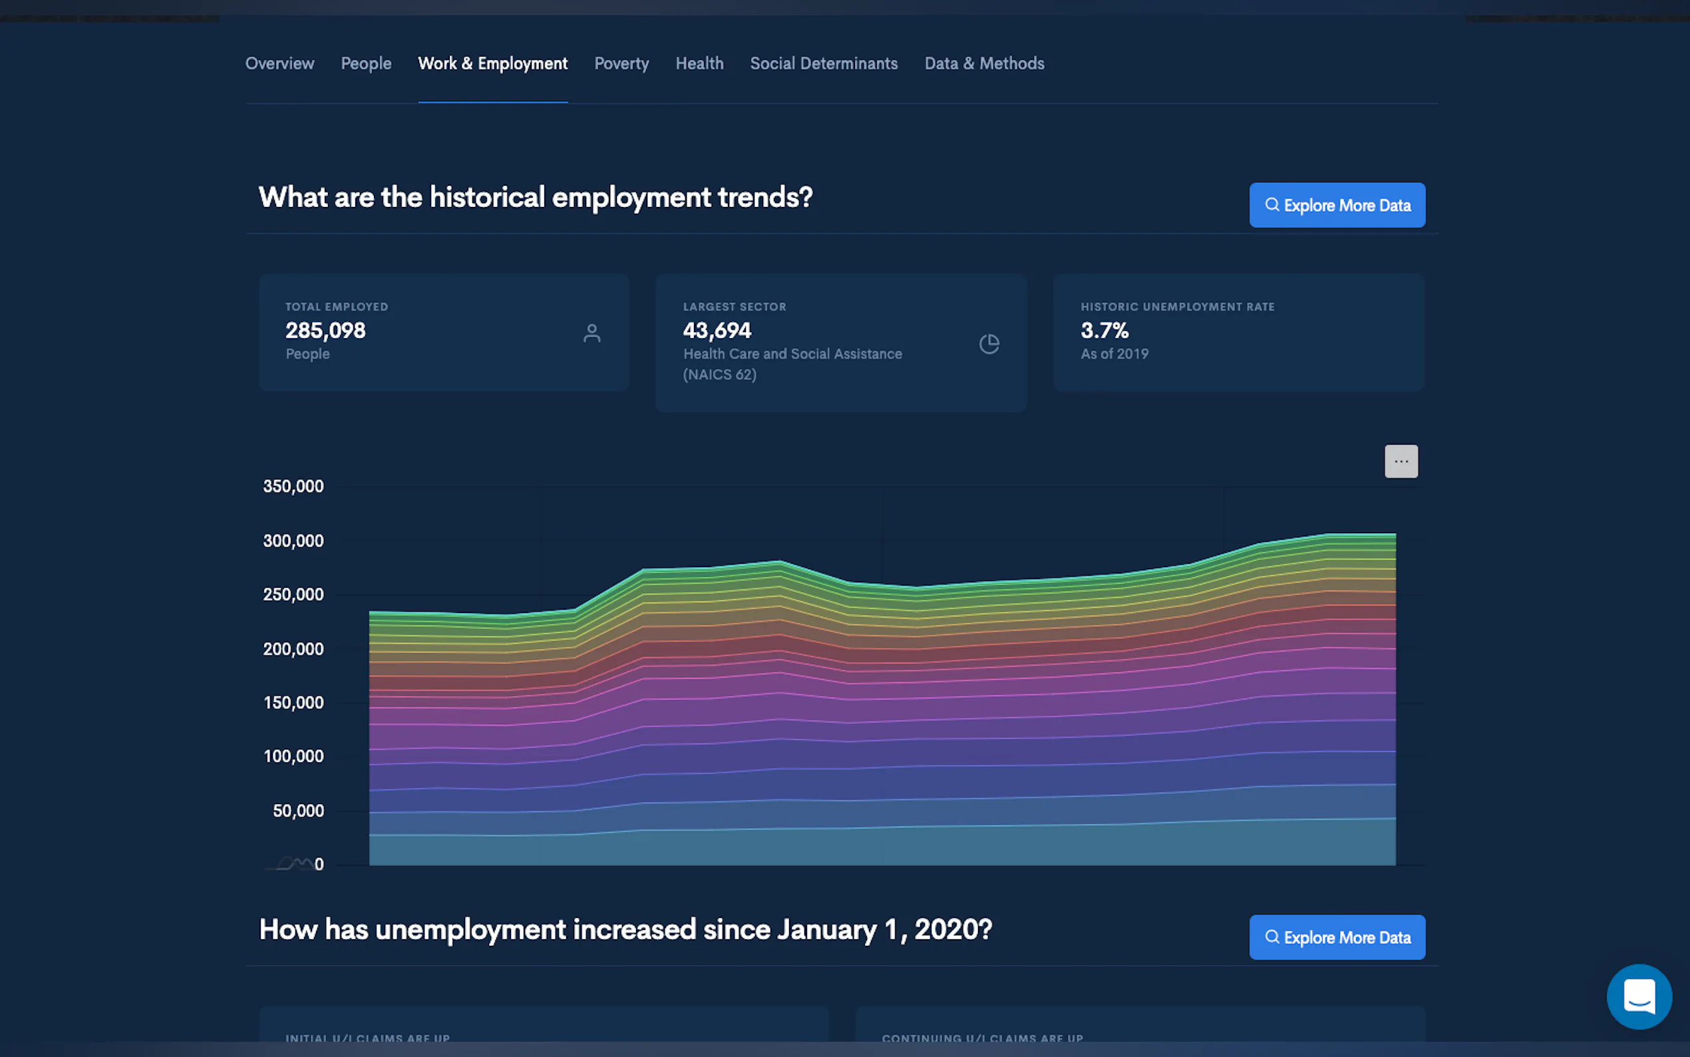The image size is (1690, 1057).
Task: Click the person icon in Total Employed card
Action: click(x=591, y=333)
